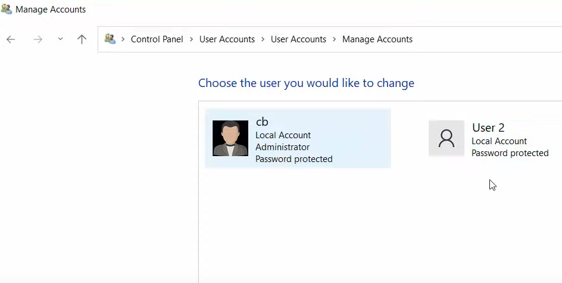Open the first User Accounts breadcrumb
The width and height of the screenshot is (562, 283).
point(227,39)
